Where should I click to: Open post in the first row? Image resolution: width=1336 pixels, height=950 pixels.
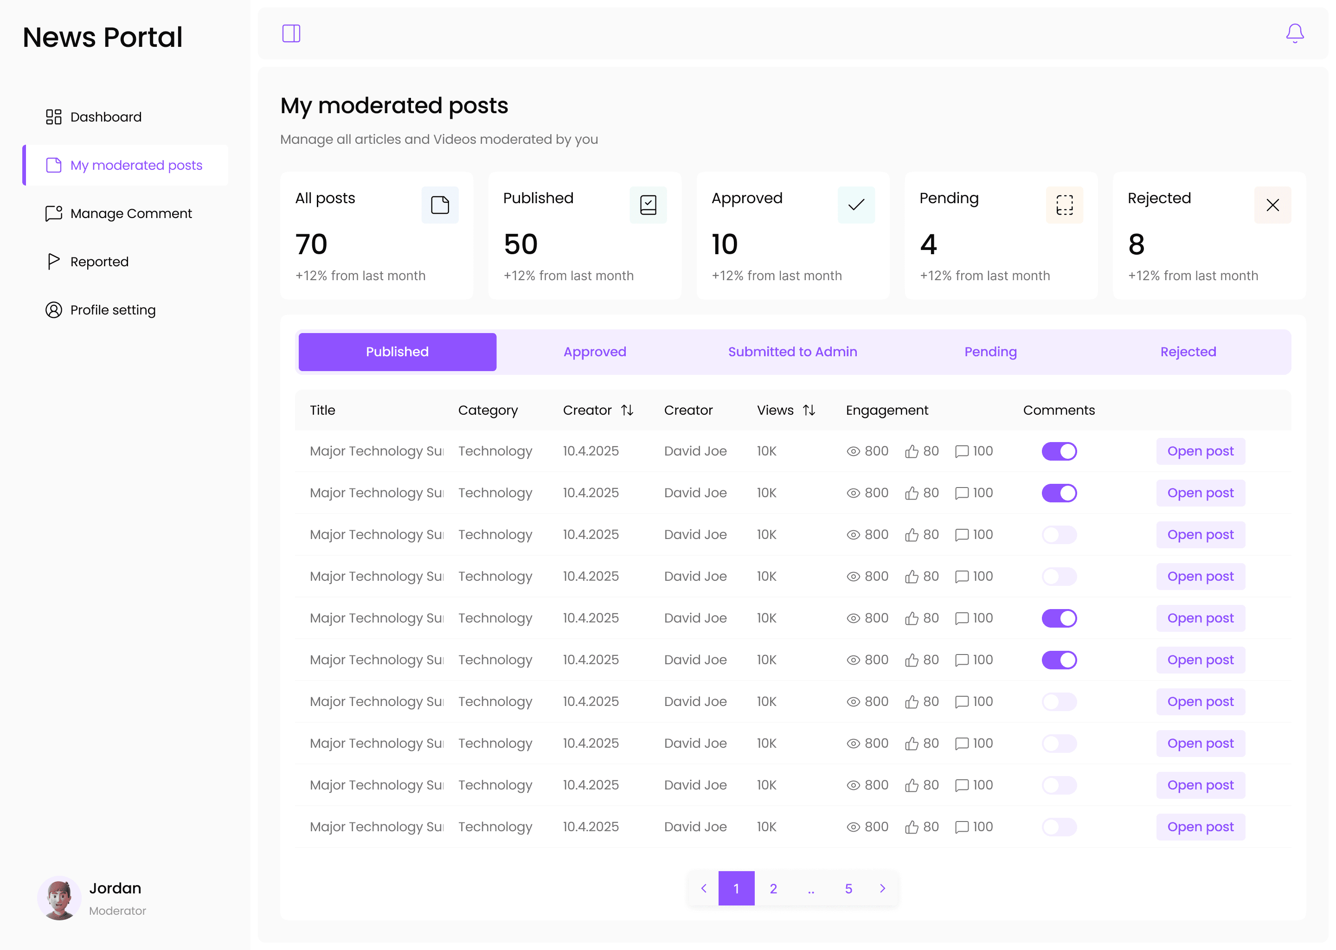pos(1200,452)
